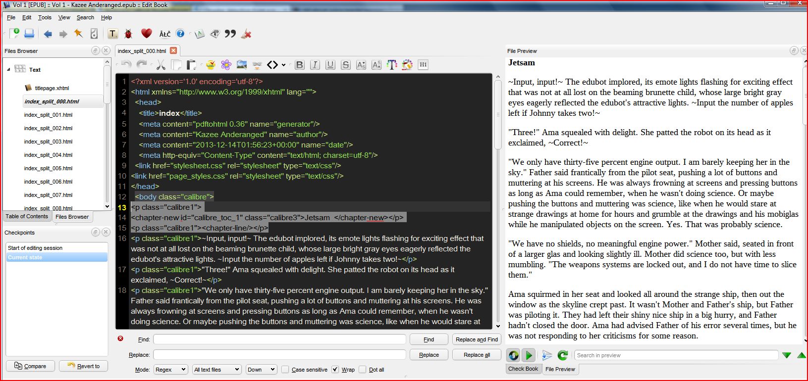Click the broom with red X icon

pos(246,34)
